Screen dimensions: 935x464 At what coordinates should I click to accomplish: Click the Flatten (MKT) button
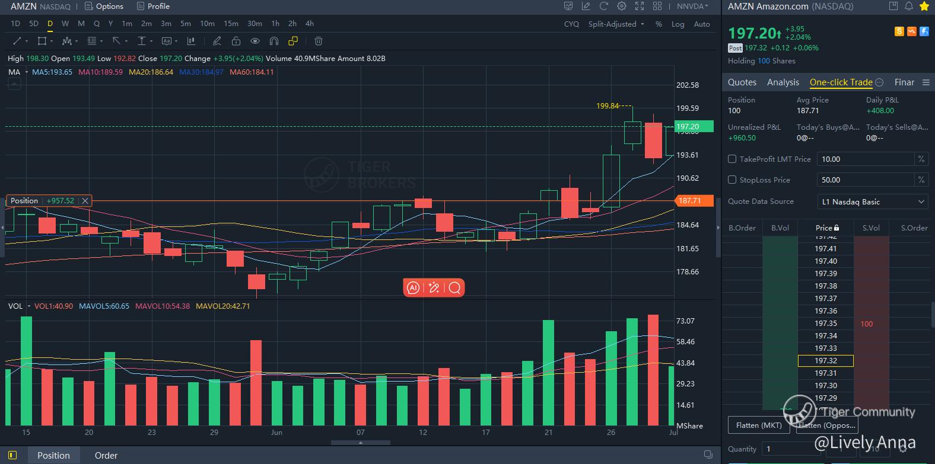[x=759, y=425]
